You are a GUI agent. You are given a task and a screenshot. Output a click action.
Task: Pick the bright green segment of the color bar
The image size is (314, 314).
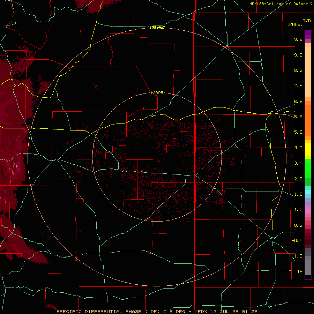[x=308, y=169]
